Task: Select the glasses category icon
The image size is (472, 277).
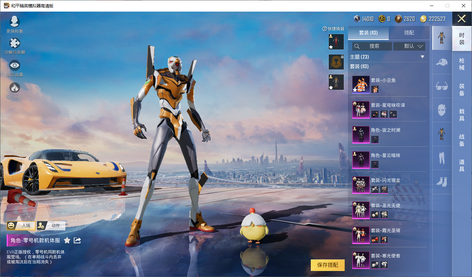Action: [442, 86]
